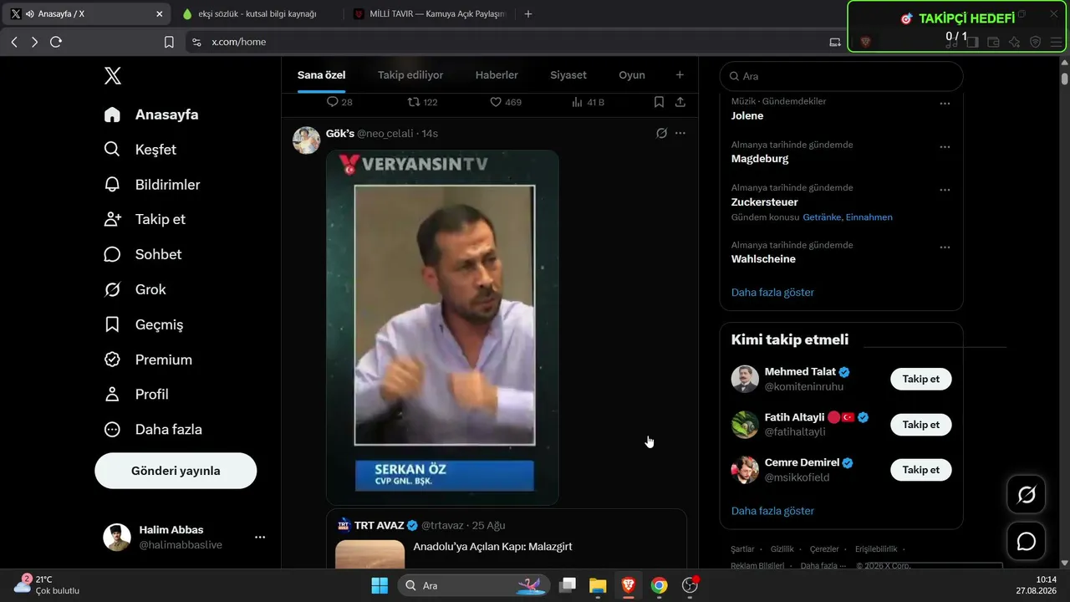This screenshot has width=1070, height=602.
Task: Bookmark the post above Gök's post
Action: 659,102
